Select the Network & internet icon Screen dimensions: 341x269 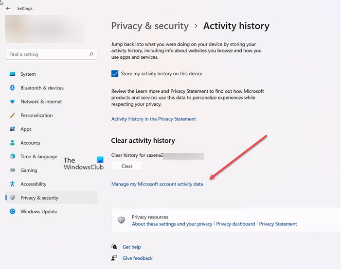point(13,101)
